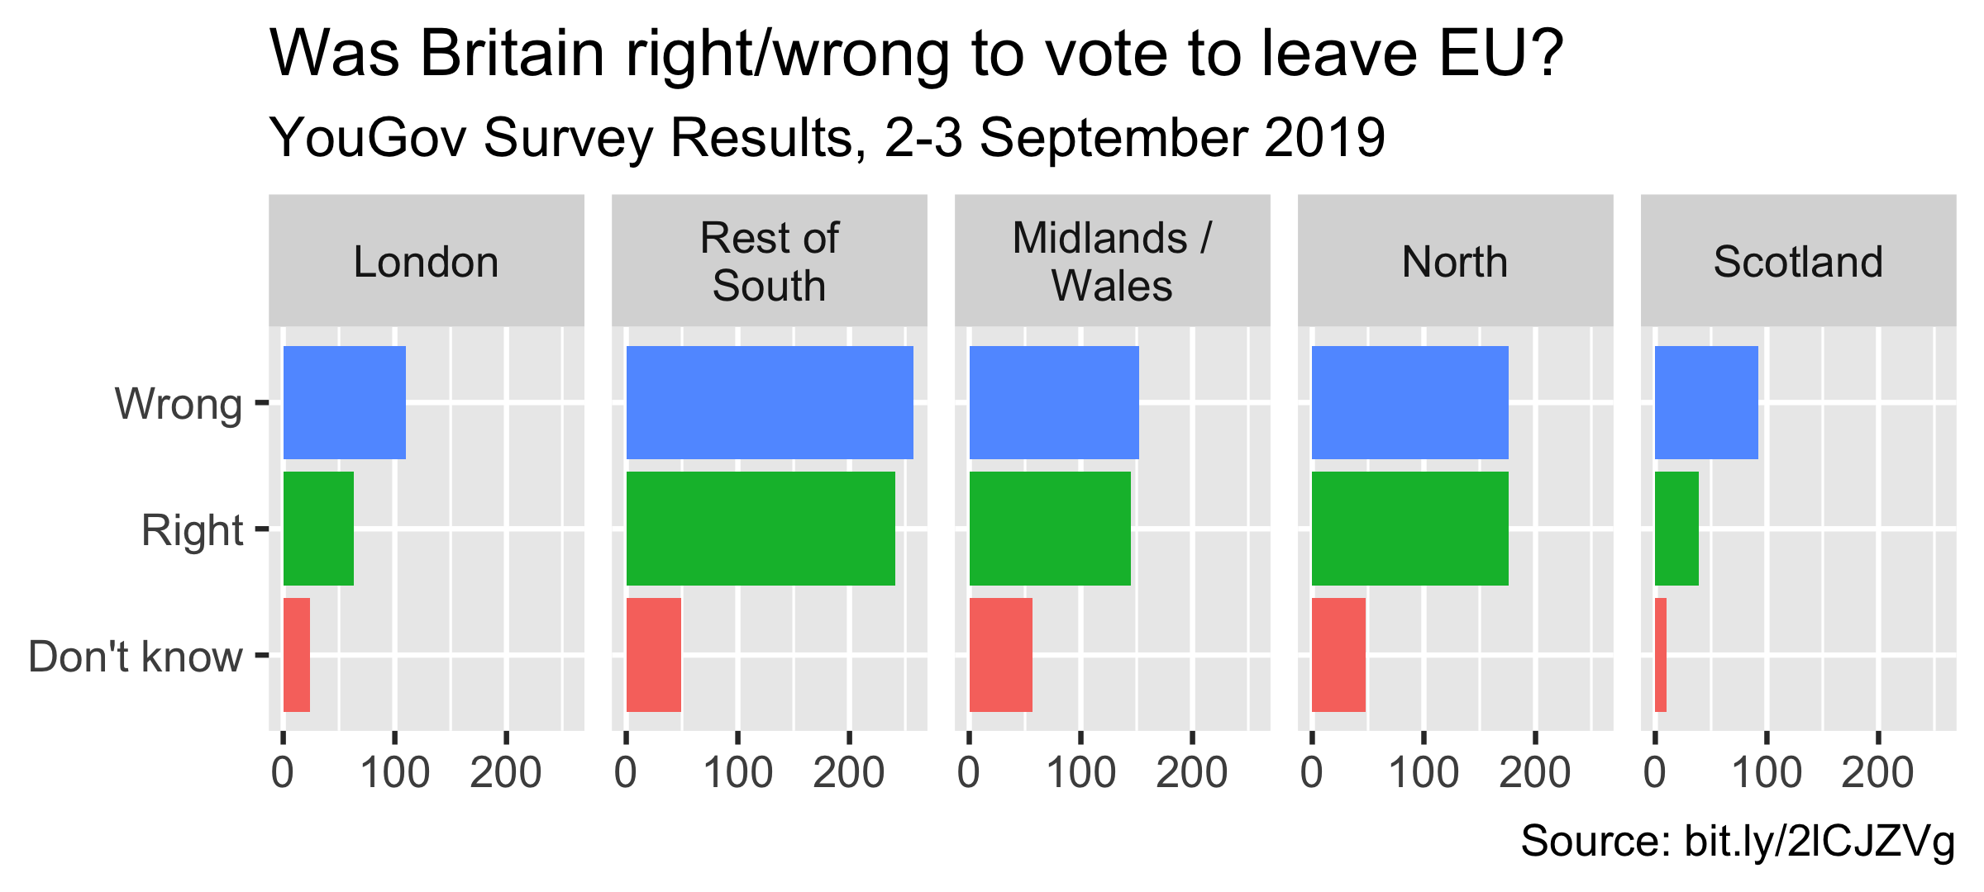This screenshot has width=1984, height=892.
Task: Click the source link bit.ly/2lCJZVg
Action: click(1819, 842)
